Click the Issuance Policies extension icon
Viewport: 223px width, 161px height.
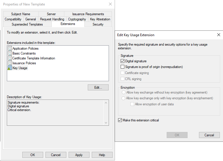[x=10, y=63]
